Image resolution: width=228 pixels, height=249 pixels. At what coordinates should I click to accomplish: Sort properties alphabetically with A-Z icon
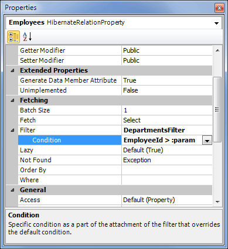28,37
